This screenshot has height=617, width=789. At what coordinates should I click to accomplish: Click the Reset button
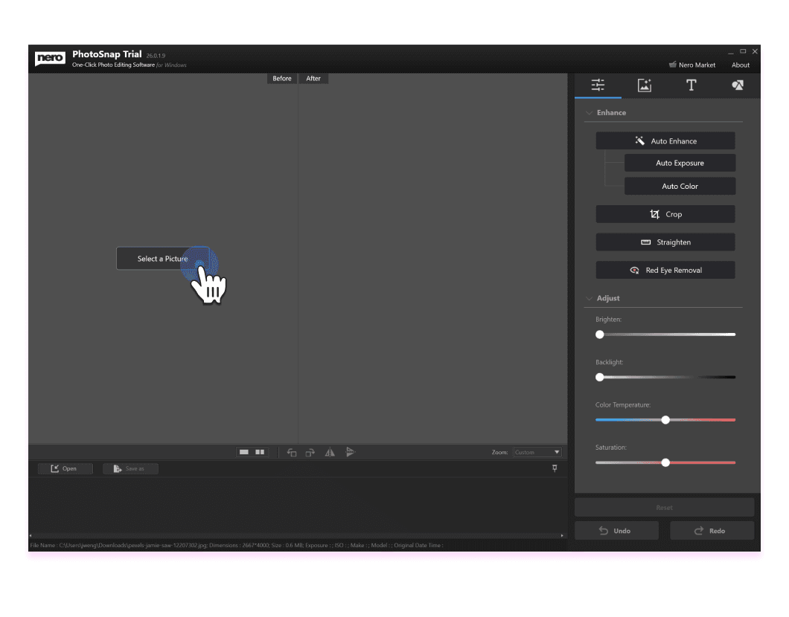pyautogui.click(x=664, y=508)
